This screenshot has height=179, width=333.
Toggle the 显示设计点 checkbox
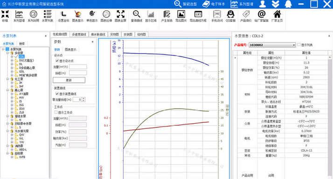57,61
